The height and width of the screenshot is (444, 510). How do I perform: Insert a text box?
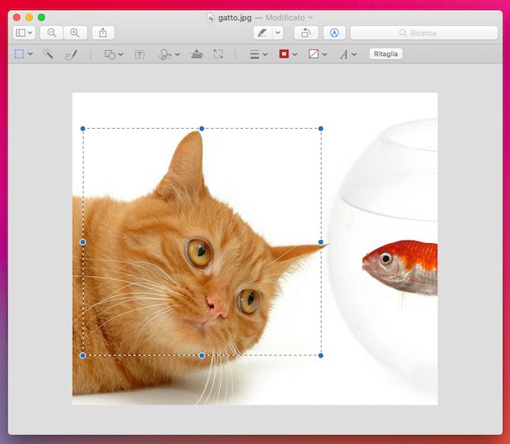coord(140,54)
